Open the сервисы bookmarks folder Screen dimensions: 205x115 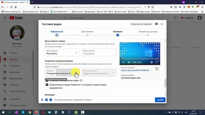(x=45, y=11)
